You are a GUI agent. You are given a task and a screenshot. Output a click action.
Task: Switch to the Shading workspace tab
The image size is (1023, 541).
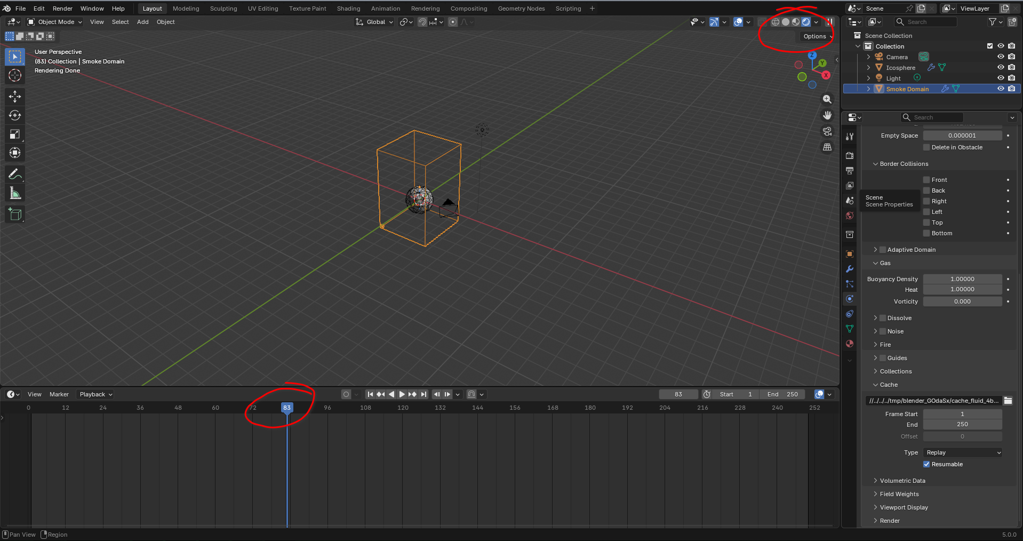click(x=348, y=9)
